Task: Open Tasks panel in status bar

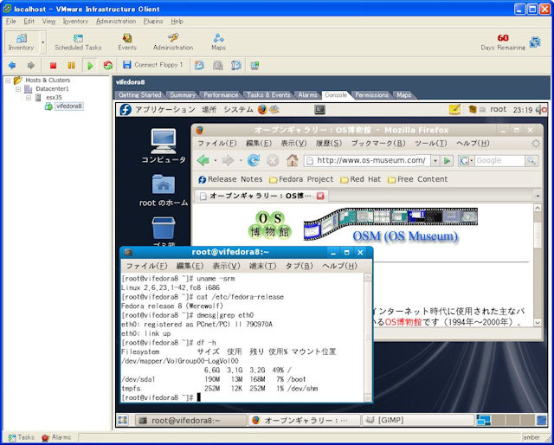Action: tap(21, 437)
